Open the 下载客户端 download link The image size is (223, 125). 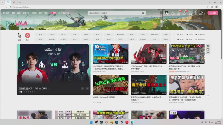64,13
